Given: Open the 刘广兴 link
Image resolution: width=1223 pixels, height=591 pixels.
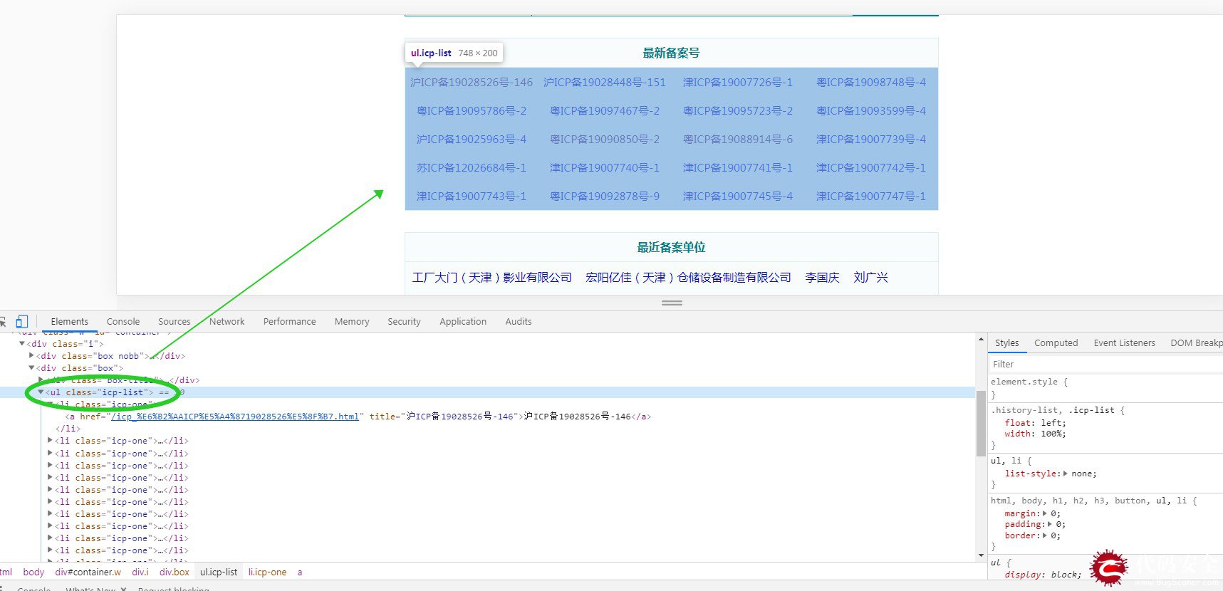Looking at the screenshot, I should 870,278.
